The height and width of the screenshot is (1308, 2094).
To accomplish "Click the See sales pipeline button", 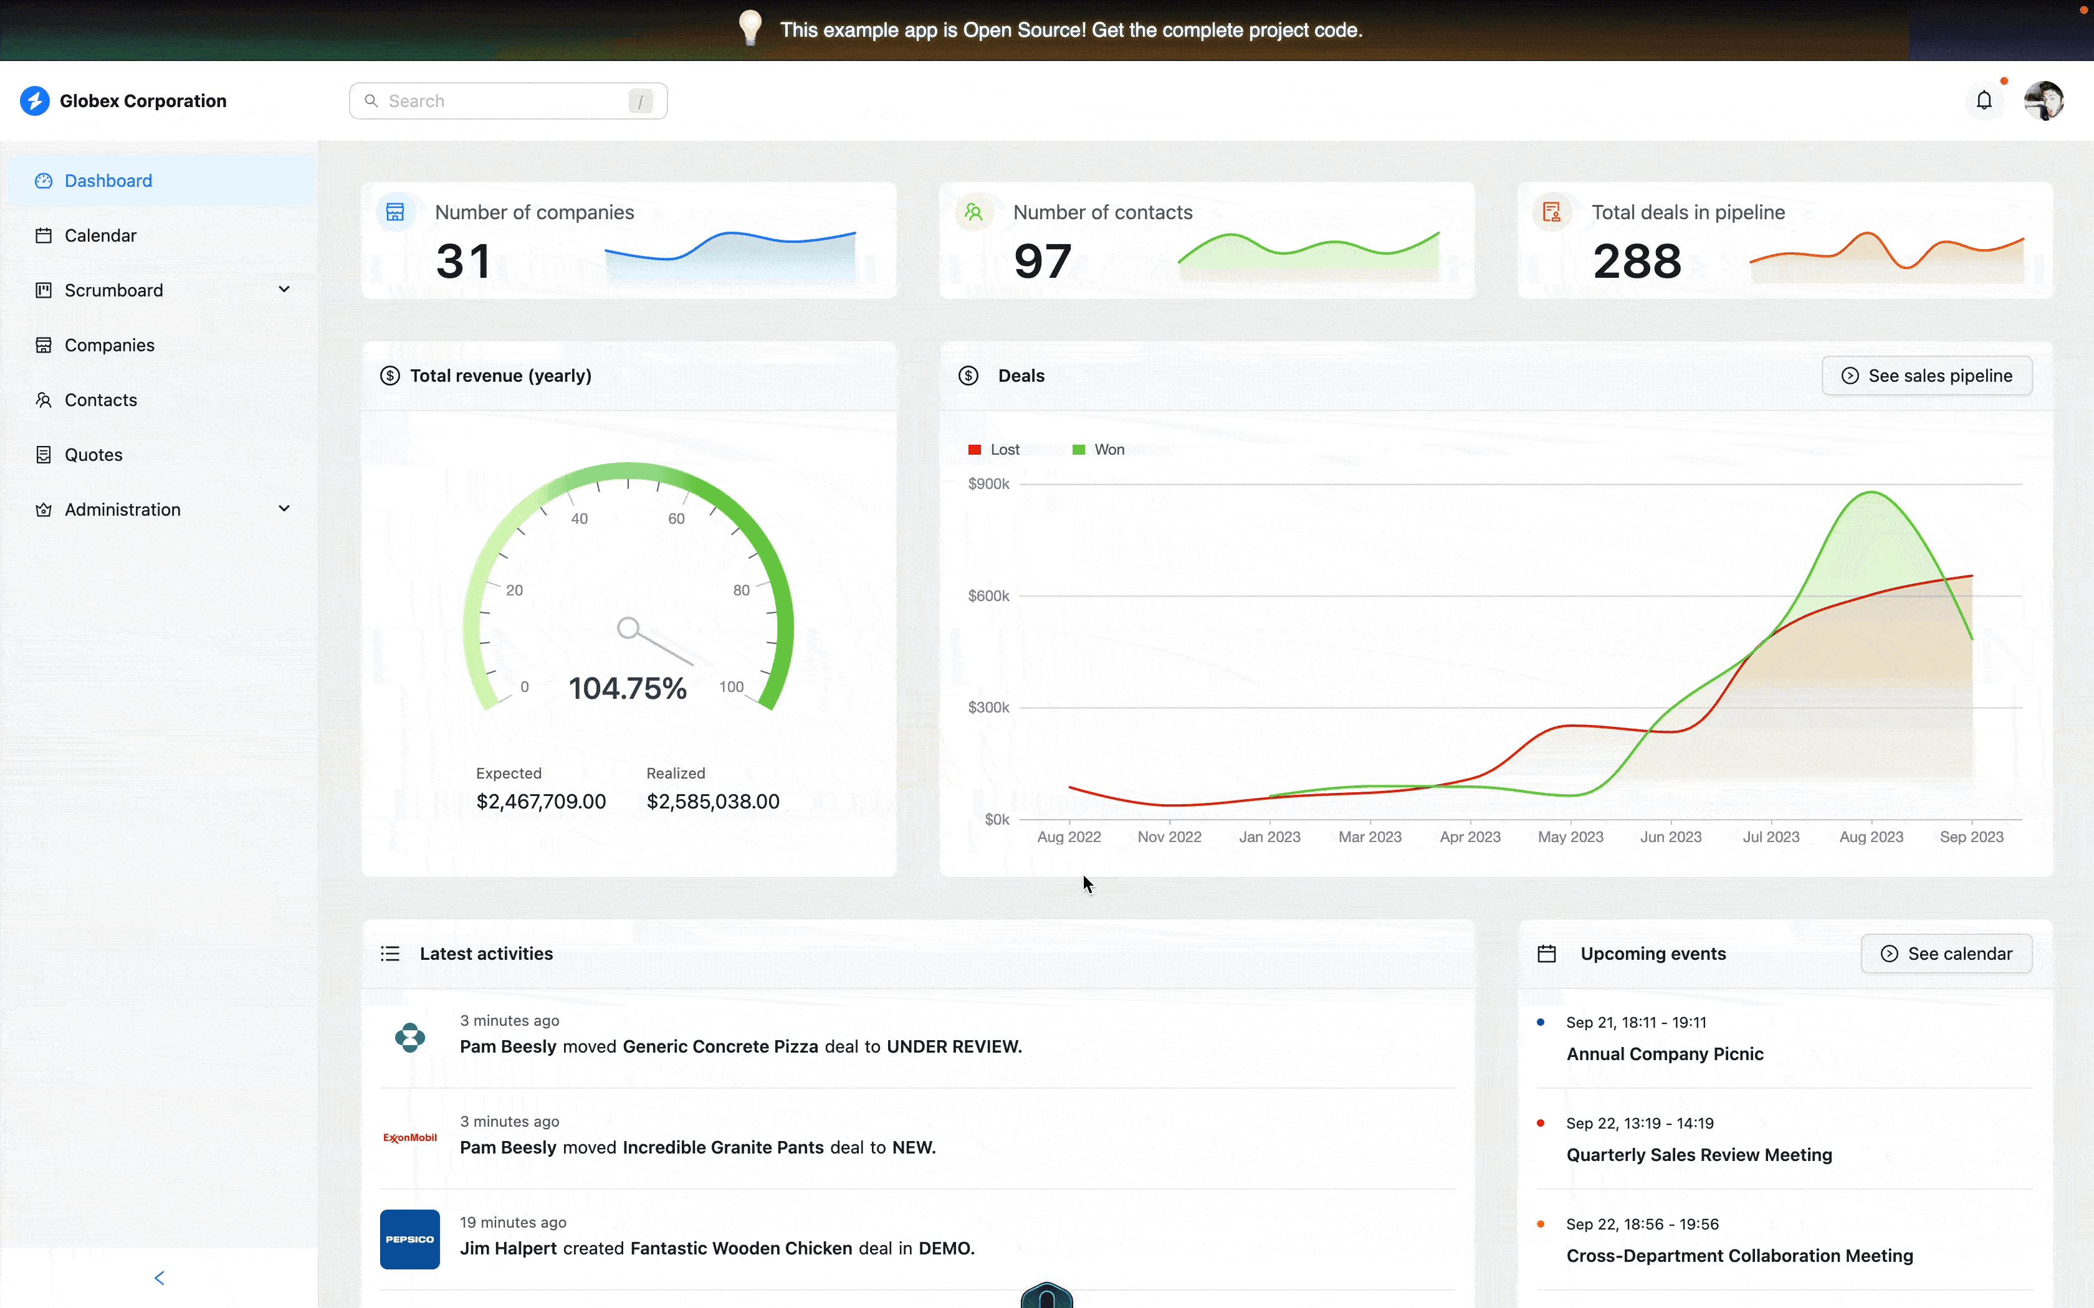I will pos(1927,376).
